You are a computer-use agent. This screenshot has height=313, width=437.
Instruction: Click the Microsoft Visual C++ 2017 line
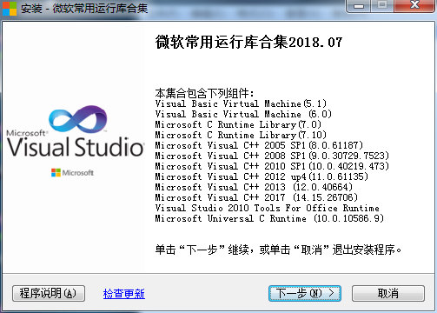[256, 197]
